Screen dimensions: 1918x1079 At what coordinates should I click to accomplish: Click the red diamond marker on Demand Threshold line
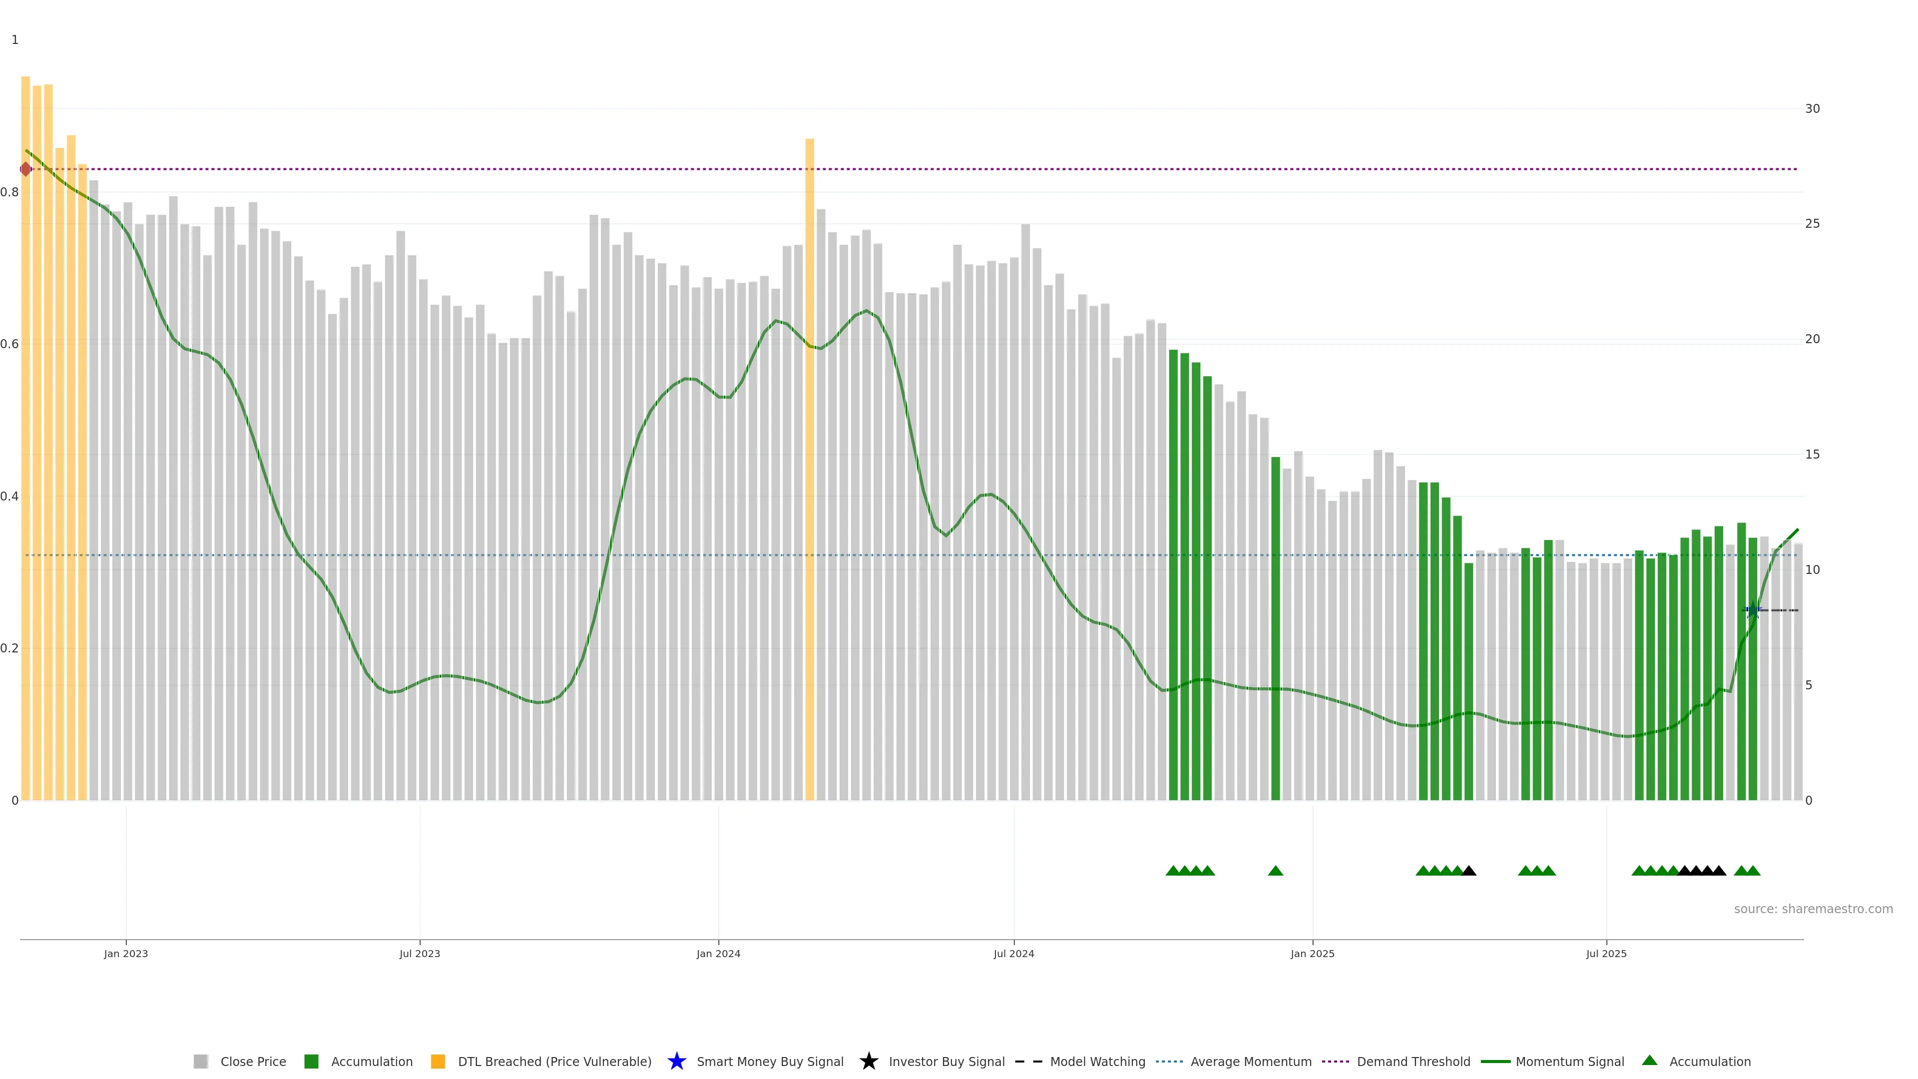coord(26,169)
